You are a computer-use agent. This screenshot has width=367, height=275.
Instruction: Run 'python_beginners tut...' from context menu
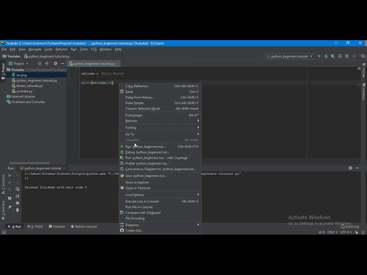point(161,147)
